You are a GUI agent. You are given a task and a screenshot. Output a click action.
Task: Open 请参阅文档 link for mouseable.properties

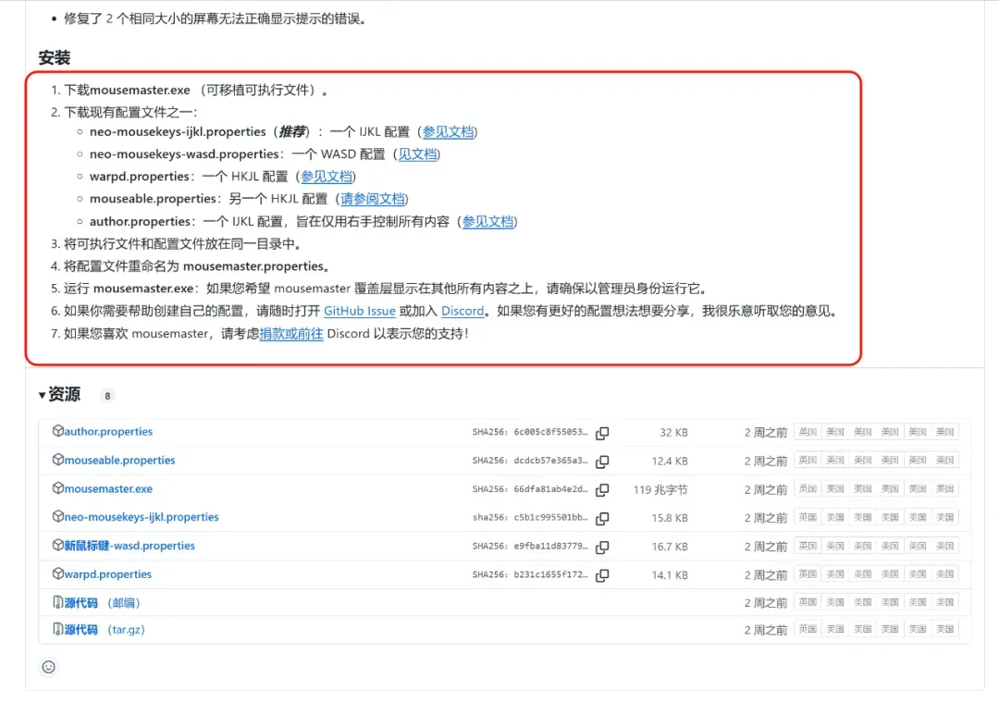tap(373, 199)
